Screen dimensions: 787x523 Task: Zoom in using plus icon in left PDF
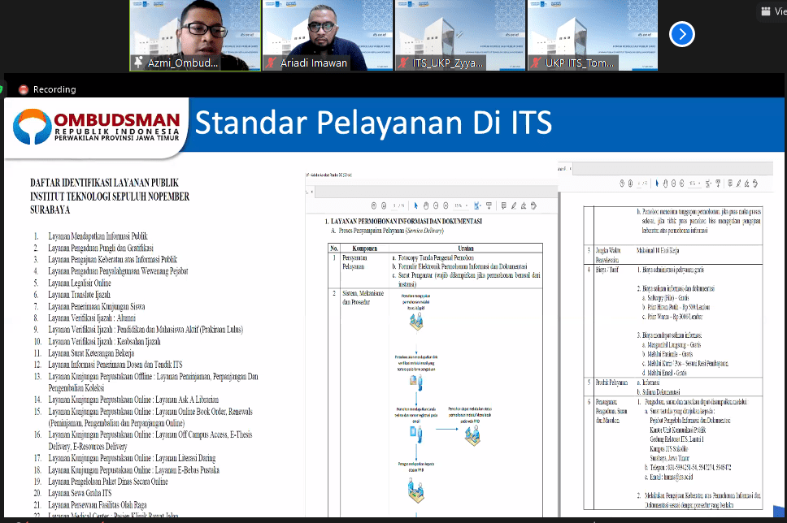point(446,205)
